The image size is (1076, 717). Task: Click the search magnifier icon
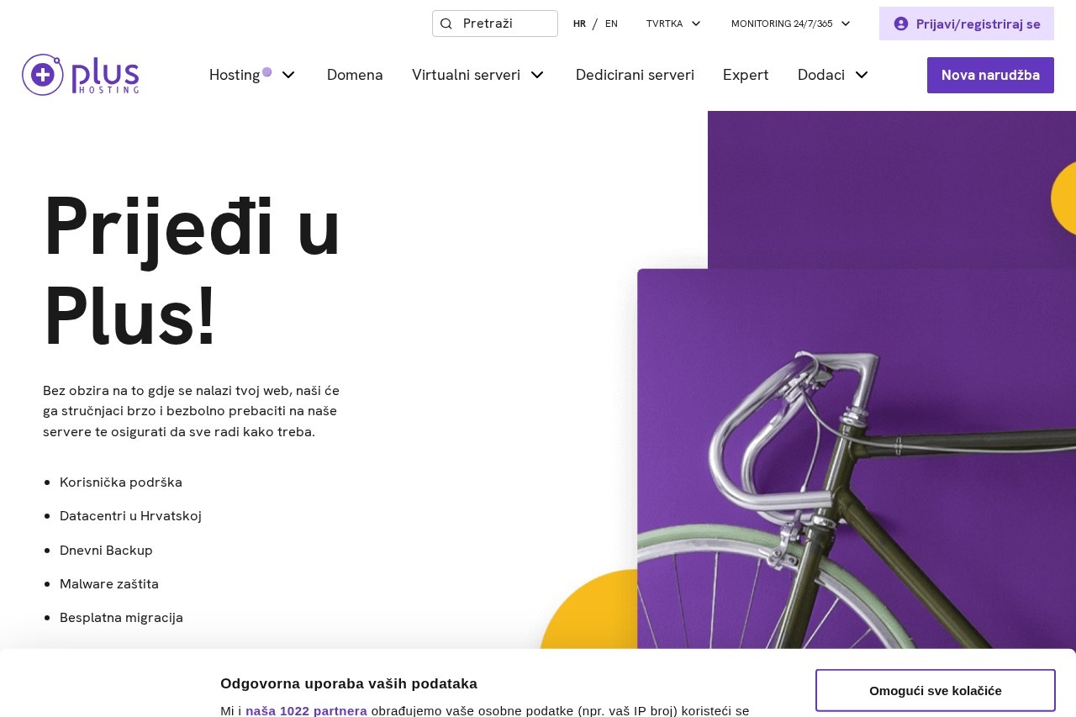click(446, 24)
